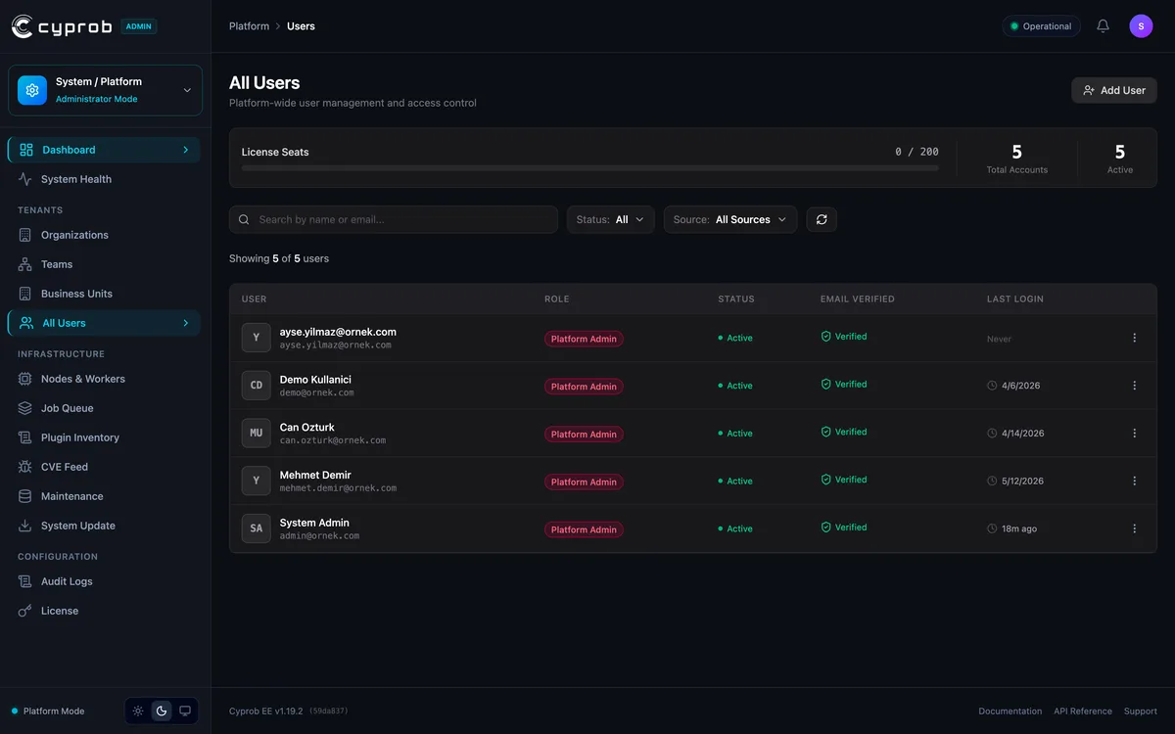Click the refresh users list icon

[822, 219]
